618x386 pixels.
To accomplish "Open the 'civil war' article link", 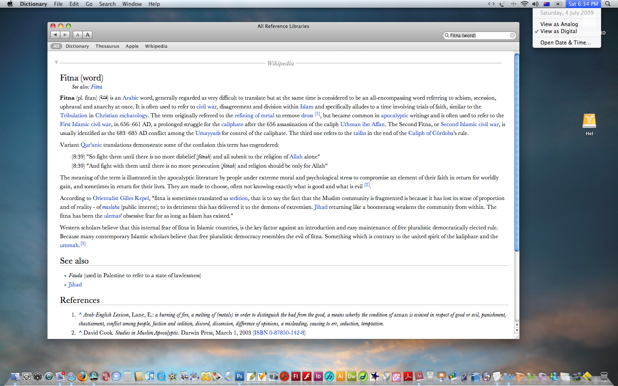I will click(206, 107).
